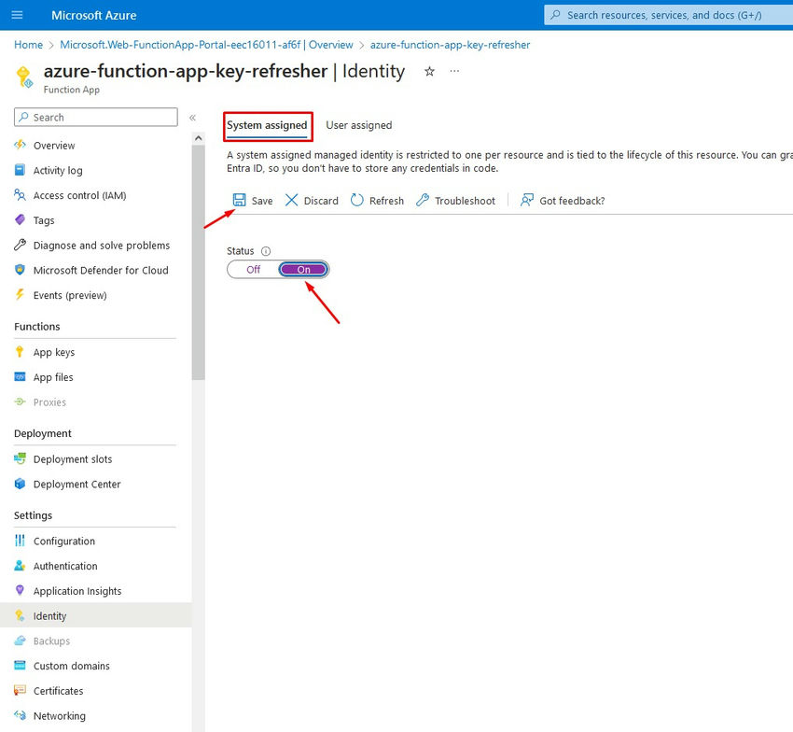
Task: Add azure-function-app-key-refresher to favorites
Action: 428,71
